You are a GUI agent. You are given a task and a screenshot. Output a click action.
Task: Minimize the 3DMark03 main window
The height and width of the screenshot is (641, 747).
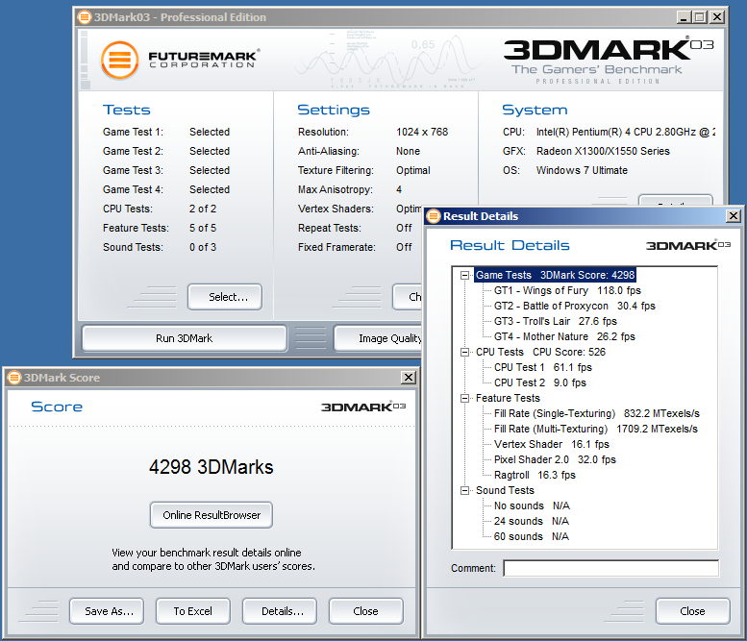tap(684, 17)
